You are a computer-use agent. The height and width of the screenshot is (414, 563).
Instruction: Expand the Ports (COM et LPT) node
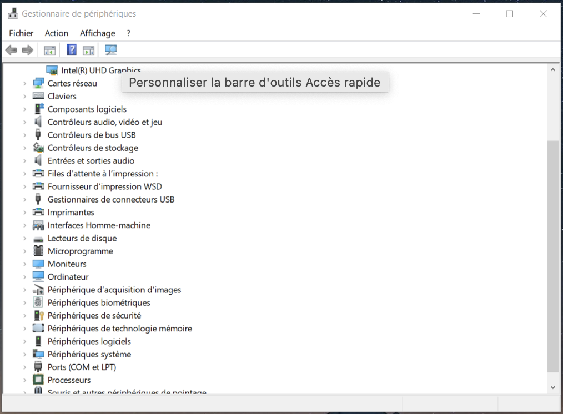click(x=24, y=367)
